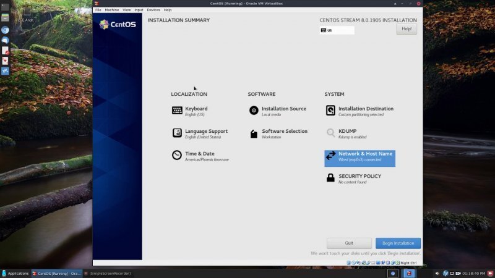
Task: Switch to second workspace with VirtualBox
Action: click(x=409, y=273)
